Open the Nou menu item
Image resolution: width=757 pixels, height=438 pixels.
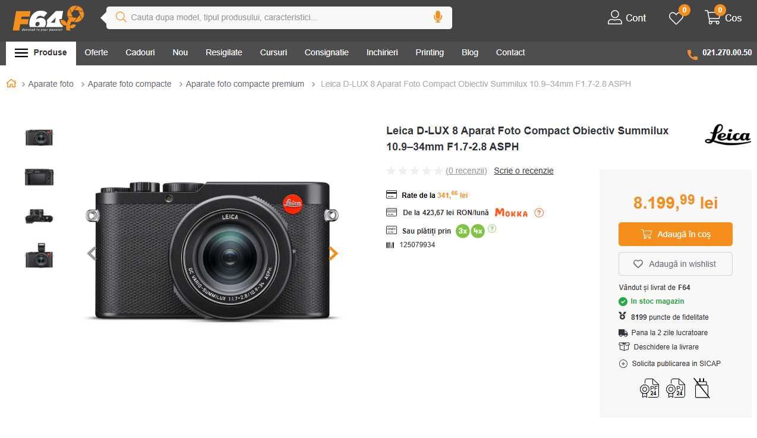pyautogui.click(x=180, y=52)
